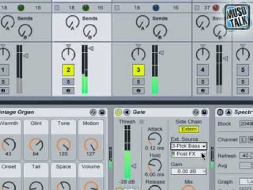253x190 pixels.
Task: Toggle the Spectrum display triangle button
Action: click(229, 112)
